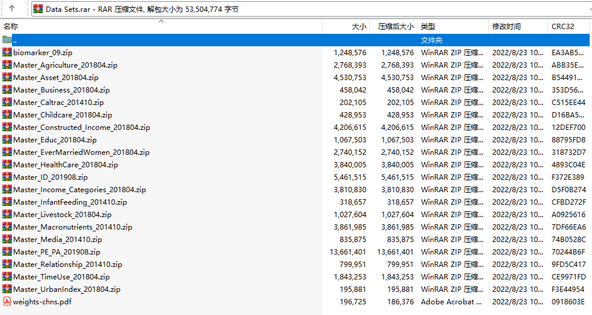The height and width of the screenshot is (315, 592).
Task: Click CRC32 value C515EE44
Action: point(568,102)
